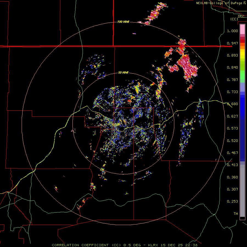Click the gray lower section of the color bar
247x247 pixels.
click(242, 191)
